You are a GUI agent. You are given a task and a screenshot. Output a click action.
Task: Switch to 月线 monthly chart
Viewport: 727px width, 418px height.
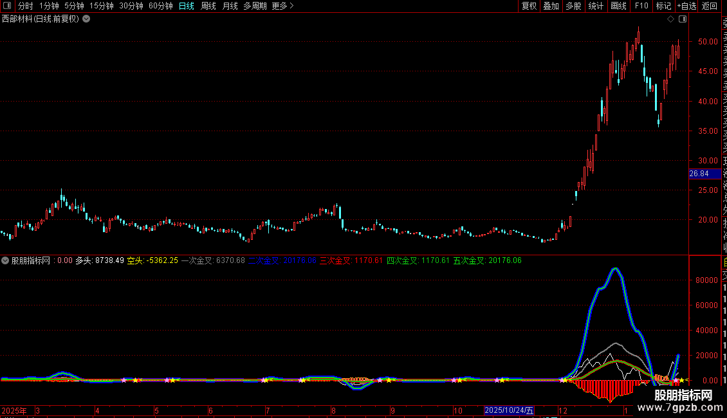pyautogui.click(x=230, y=6)
